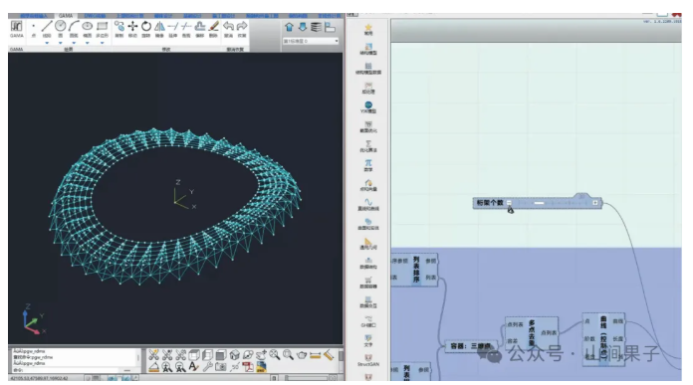Viewport: 693px width, 385px height.
Task: Expand the dropdown arrow under line tool
Action: (47, 43)
